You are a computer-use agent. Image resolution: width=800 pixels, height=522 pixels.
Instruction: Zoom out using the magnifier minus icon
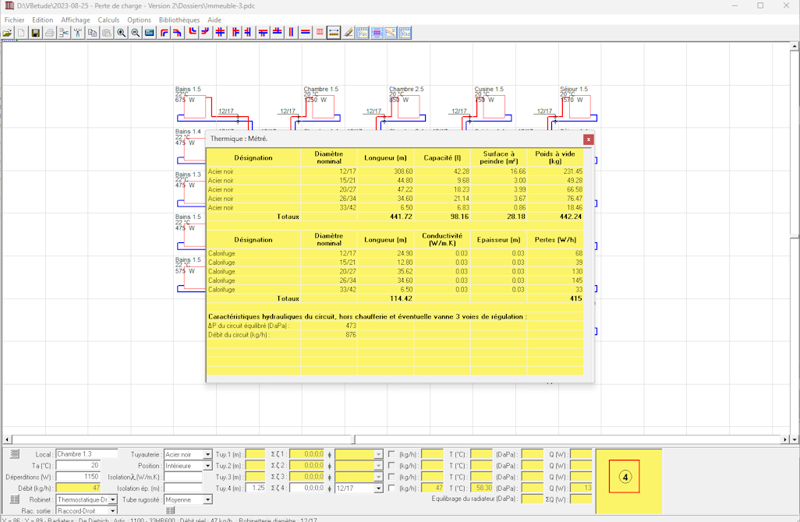[135, 33]
